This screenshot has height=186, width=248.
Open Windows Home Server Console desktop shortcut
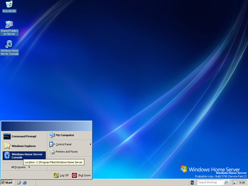(x=9, y=48)
